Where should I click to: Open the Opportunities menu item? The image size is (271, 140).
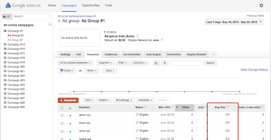91,6
